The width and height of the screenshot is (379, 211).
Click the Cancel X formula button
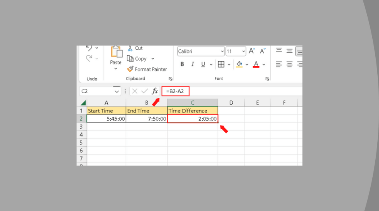pyautogui.click(x=135, y=91)
